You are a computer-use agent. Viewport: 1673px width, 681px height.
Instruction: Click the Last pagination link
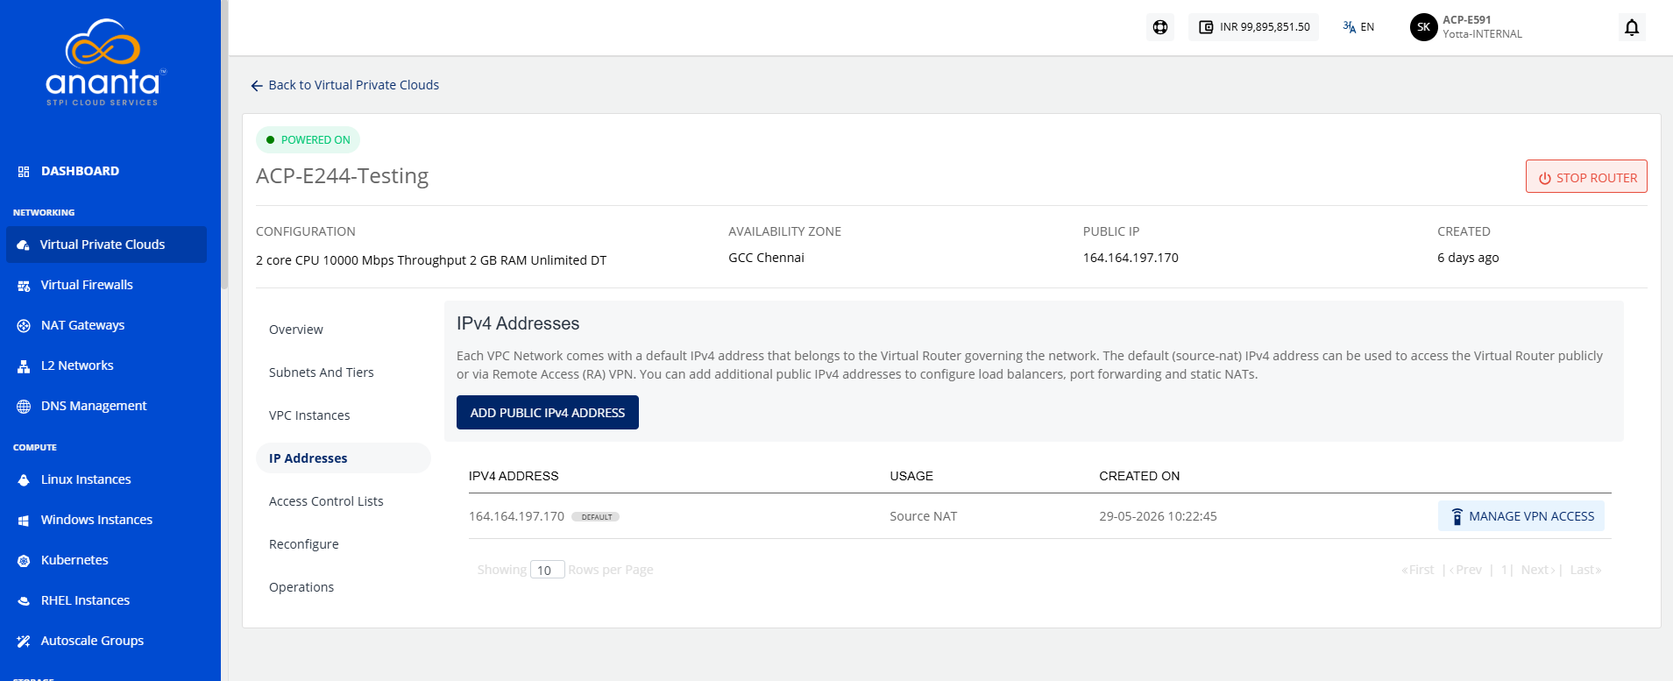pos(1585,570)
